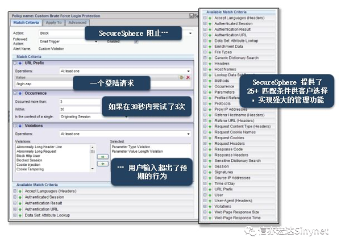
Task: Expand the Request Cookies criteria
Action: [x=205, y=137]
